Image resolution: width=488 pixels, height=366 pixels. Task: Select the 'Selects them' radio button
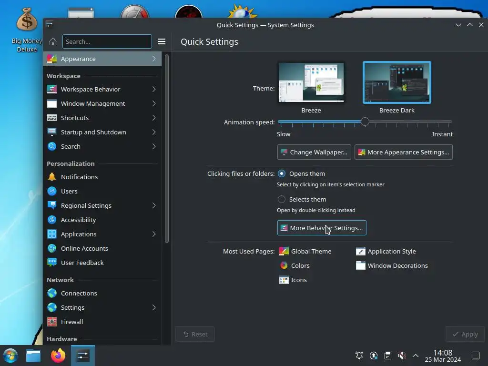tap(281, 200)
